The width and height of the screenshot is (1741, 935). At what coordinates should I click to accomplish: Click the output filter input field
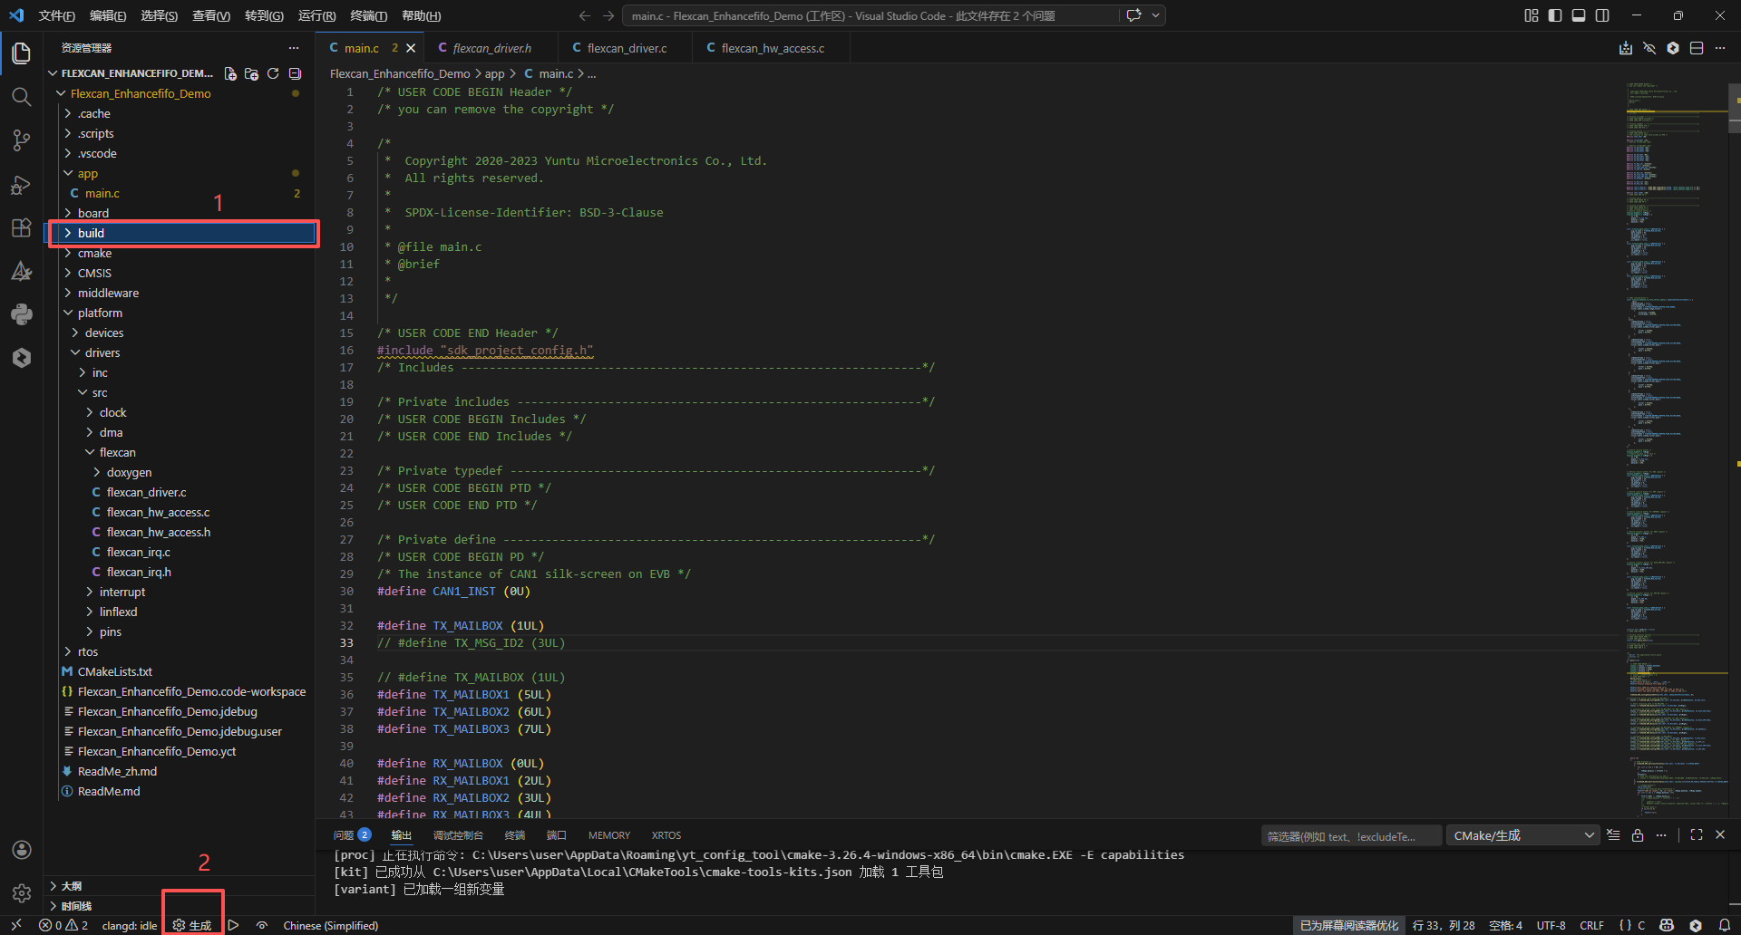pos(1349,835)
